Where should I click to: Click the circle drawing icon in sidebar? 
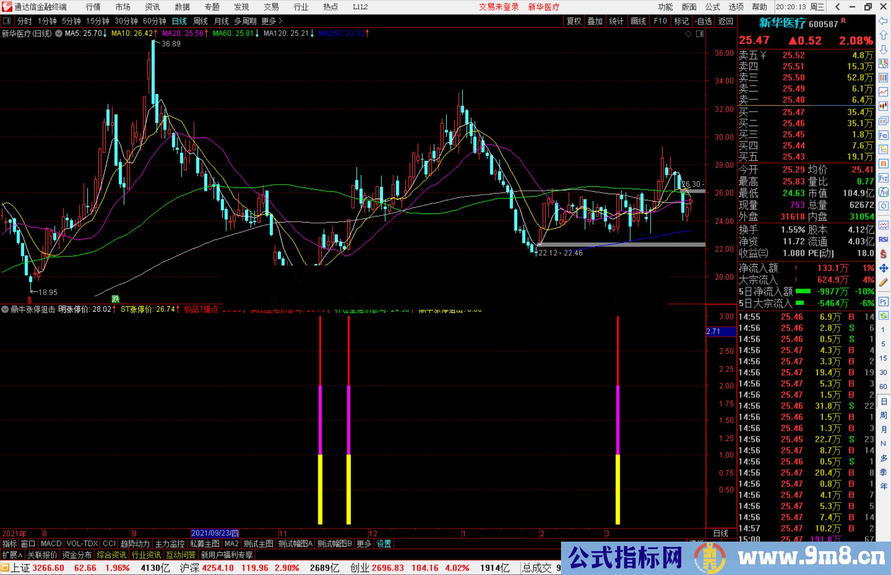[883, 206]
